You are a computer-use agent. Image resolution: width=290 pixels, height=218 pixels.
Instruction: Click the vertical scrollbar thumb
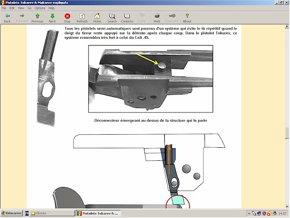click(287, 133)
